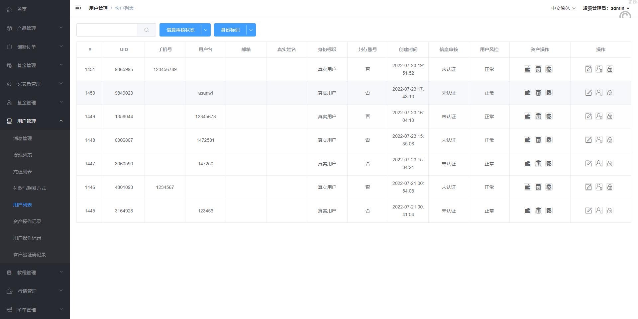Open 提现列表 in the sidebar

23,155
